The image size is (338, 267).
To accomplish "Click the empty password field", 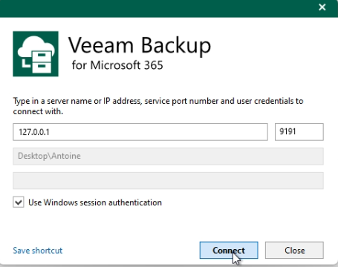I will point(168,181).
